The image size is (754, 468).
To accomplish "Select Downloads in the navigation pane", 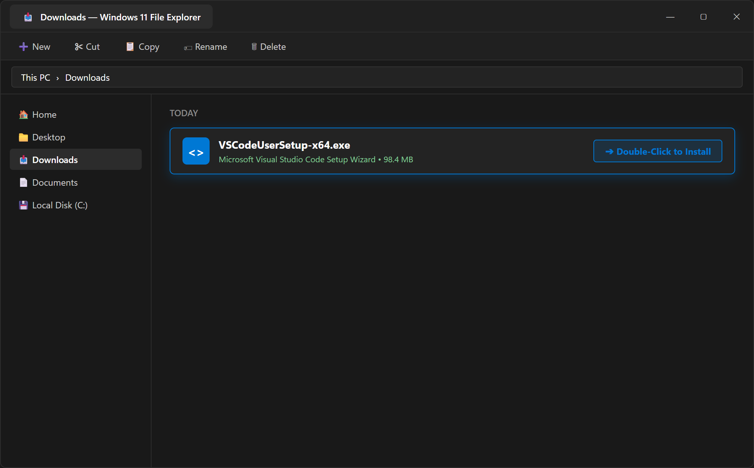I will pos(76,159).
